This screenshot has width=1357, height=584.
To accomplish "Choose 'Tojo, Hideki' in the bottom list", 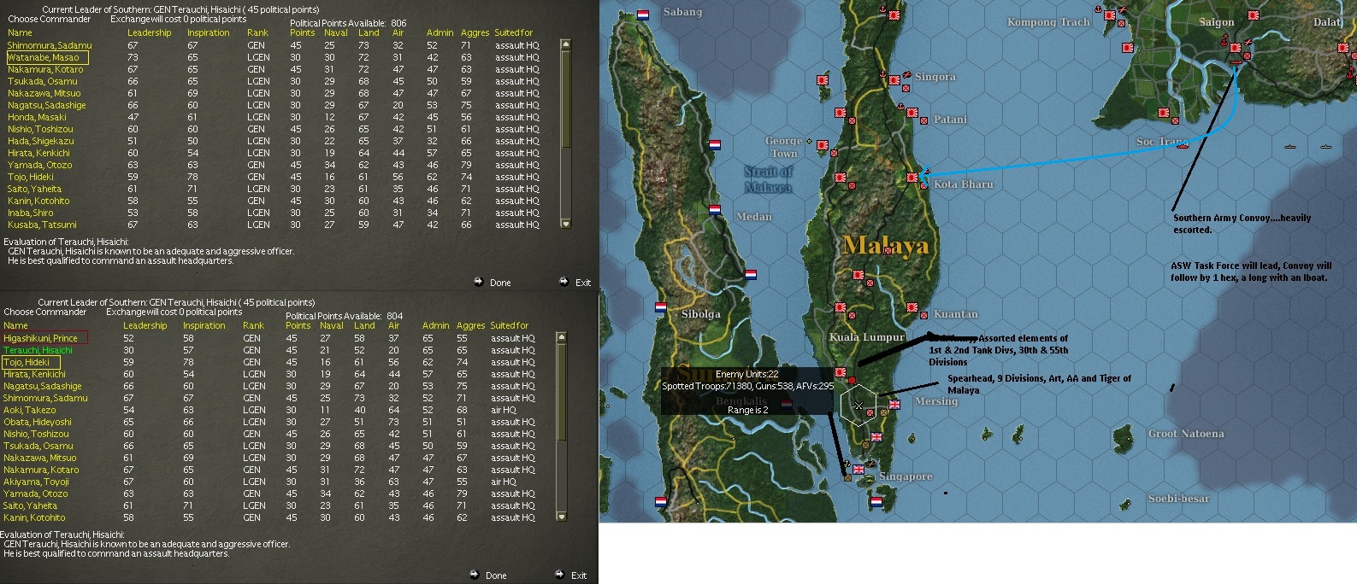I will point(27,363).
